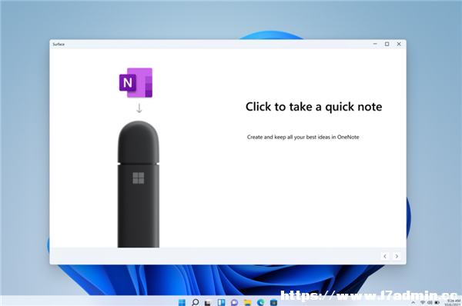Go back with the previous page arrow

[x=385, y=256]
